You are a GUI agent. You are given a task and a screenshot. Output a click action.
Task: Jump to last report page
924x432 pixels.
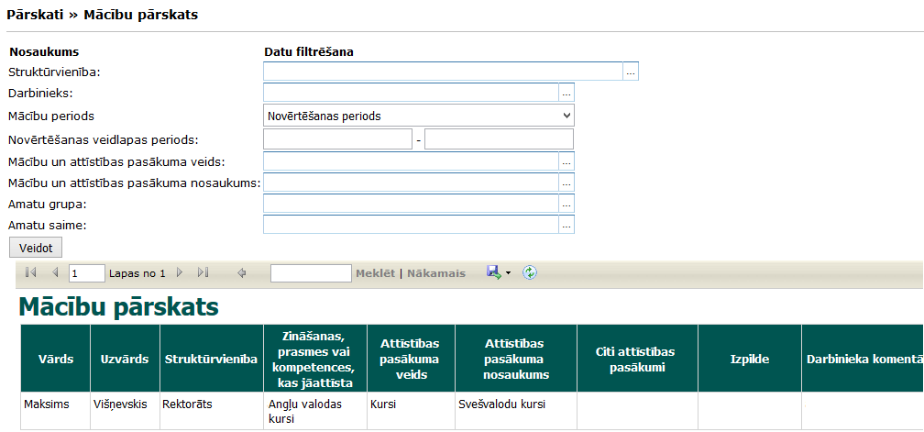coord(203,273)
